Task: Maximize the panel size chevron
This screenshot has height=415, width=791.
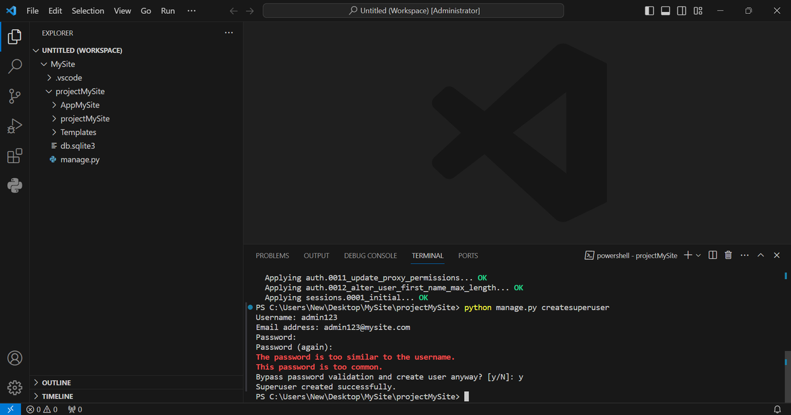Action: tap(761, 255)
